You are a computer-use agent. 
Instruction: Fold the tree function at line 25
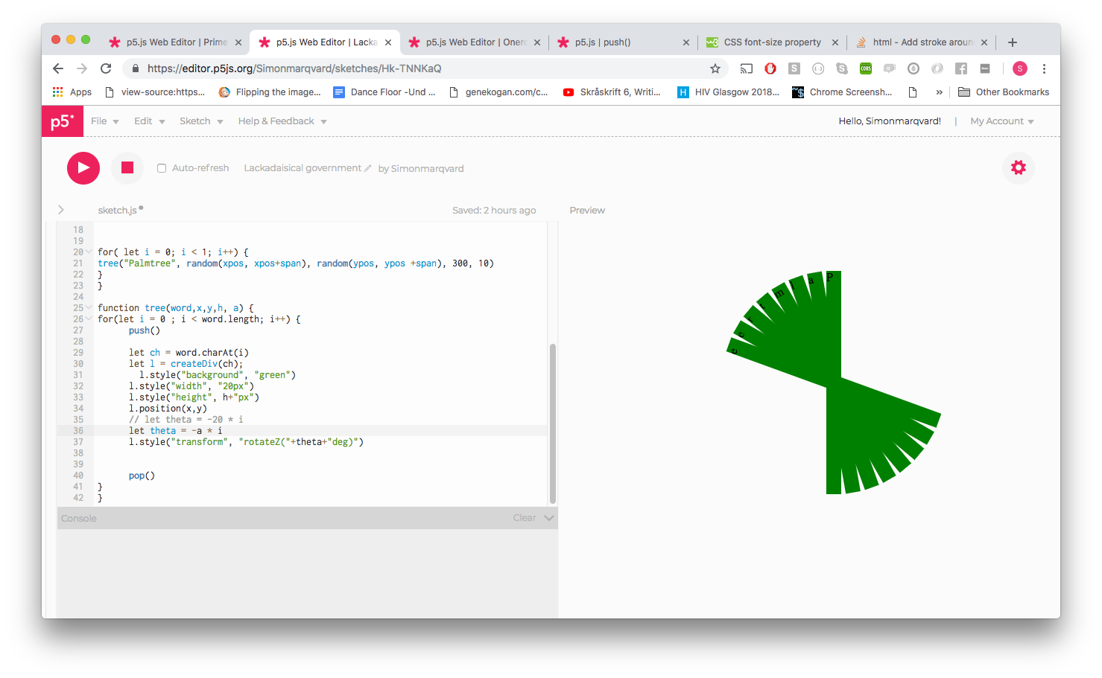89,308
